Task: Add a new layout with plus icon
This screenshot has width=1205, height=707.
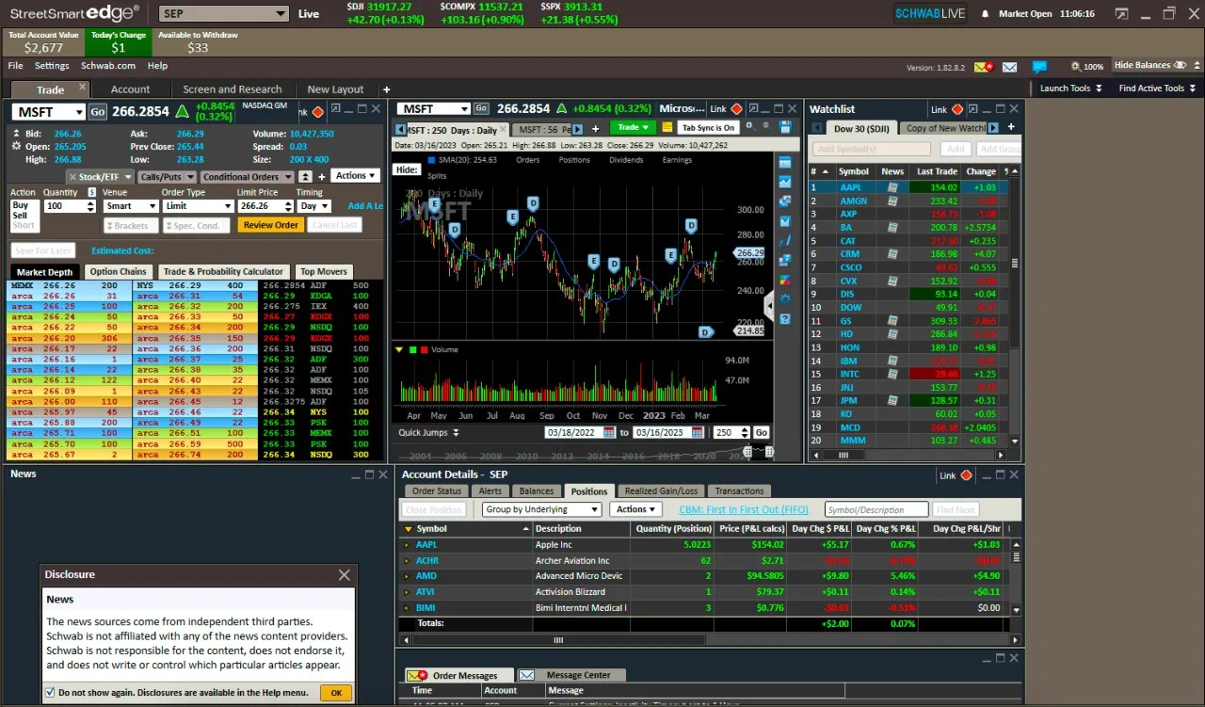Action: coord(386,89)
